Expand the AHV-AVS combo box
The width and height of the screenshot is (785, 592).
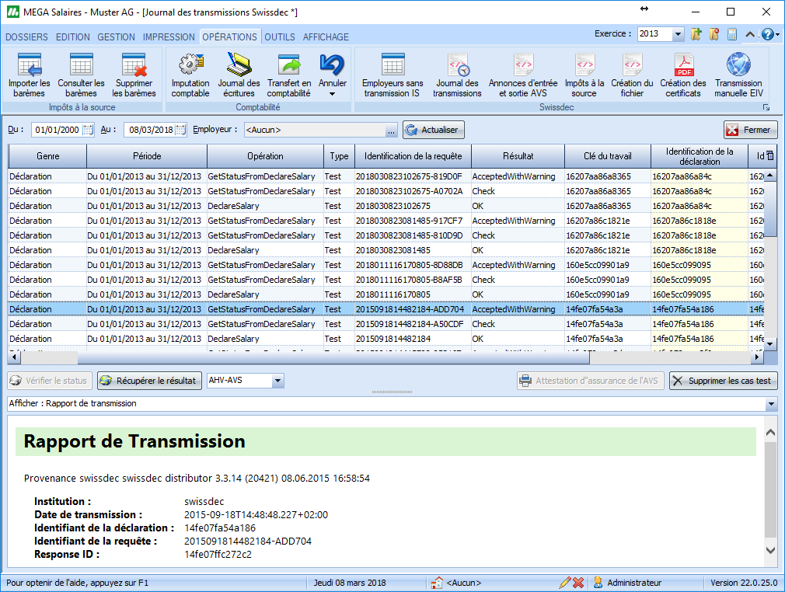coord(278,381)
